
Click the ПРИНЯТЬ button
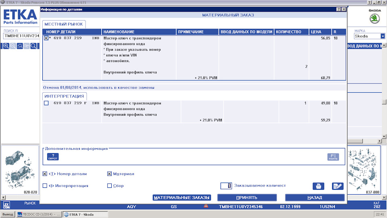[247, 197]
